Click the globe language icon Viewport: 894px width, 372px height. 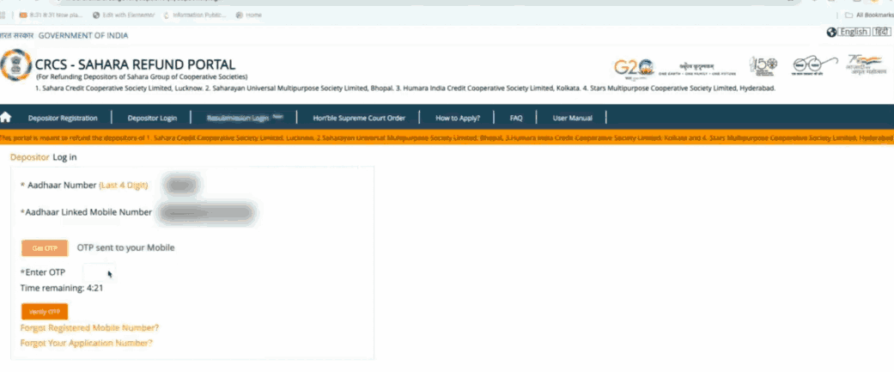[831, 33]
